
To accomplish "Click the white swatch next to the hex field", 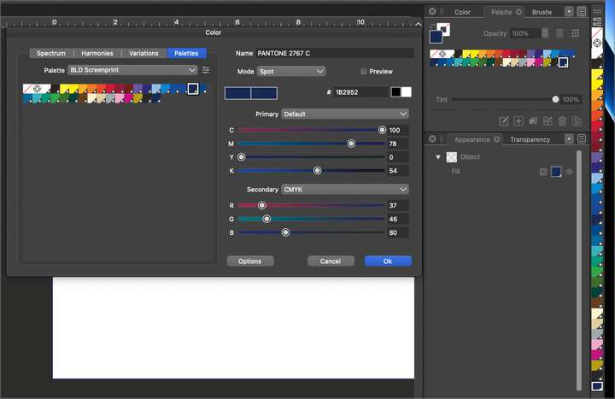I will coord(407,91).
